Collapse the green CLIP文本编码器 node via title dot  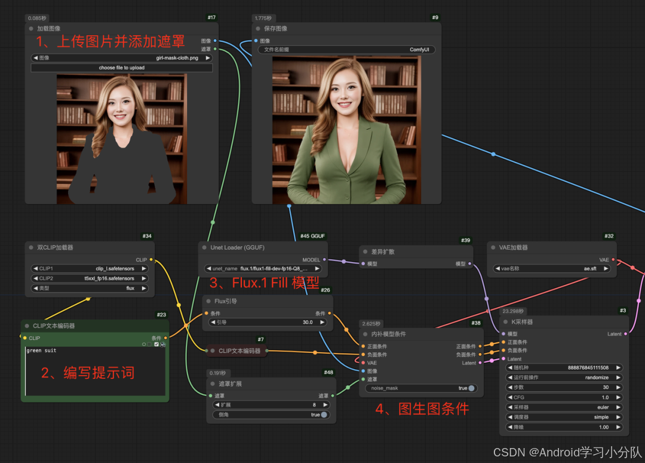[27, 326]
